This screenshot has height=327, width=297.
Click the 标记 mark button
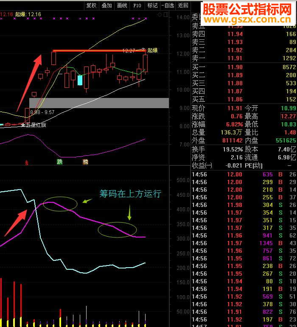coord(152,6)
